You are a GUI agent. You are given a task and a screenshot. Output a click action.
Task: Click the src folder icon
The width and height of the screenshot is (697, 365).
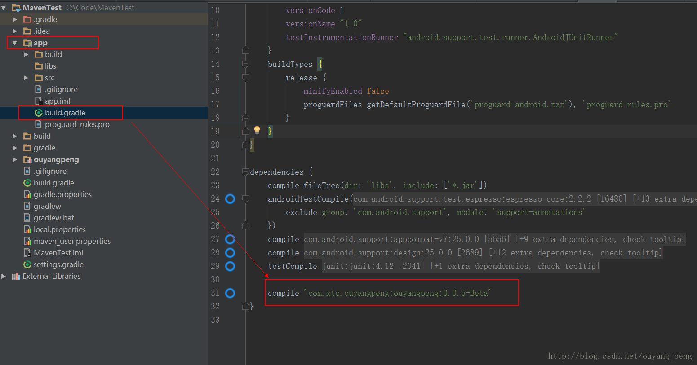click(x=39, y=78)
